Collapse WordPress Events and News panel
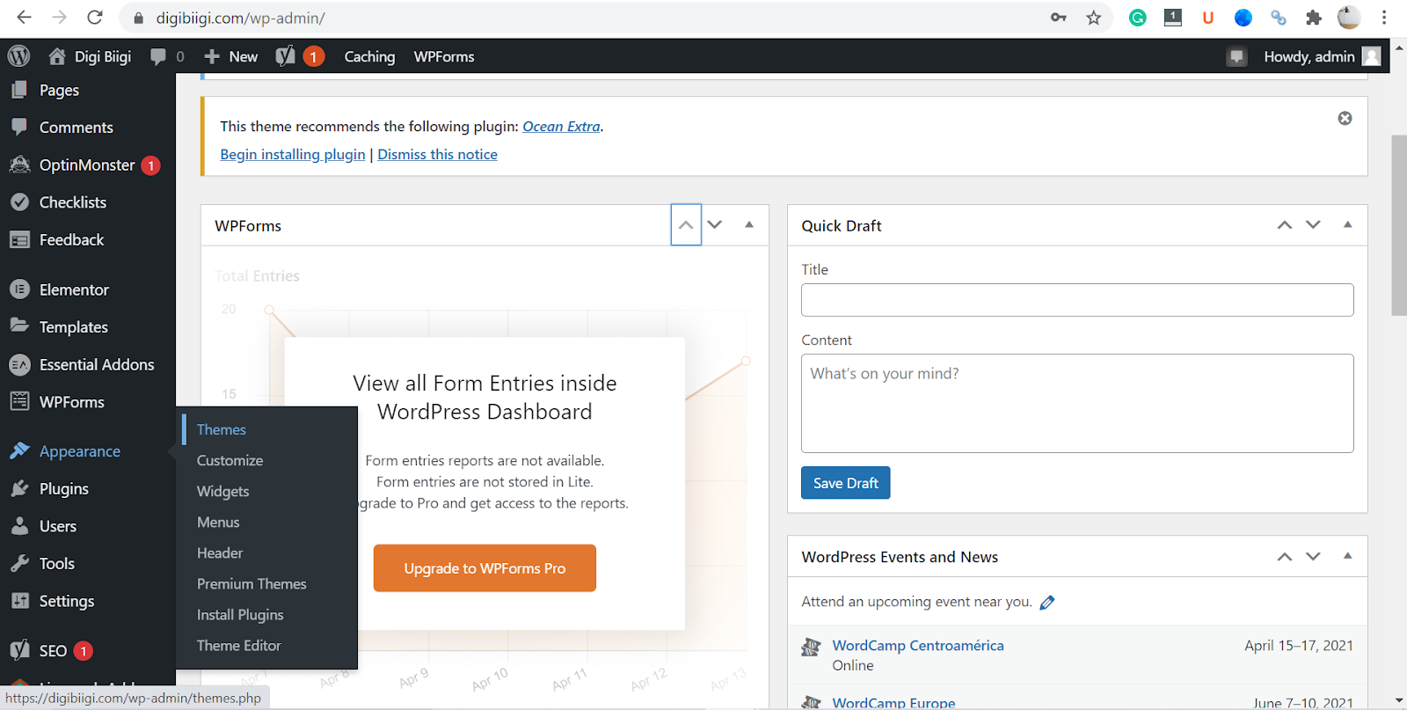Viewport: 1407px width, 710px height. click(x=1347, y=557)
